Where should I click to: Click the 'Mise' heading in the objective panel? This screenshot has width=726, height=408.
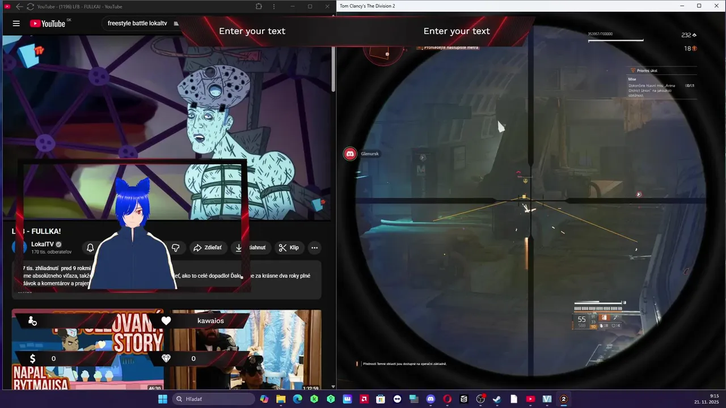tap(632, 79)
